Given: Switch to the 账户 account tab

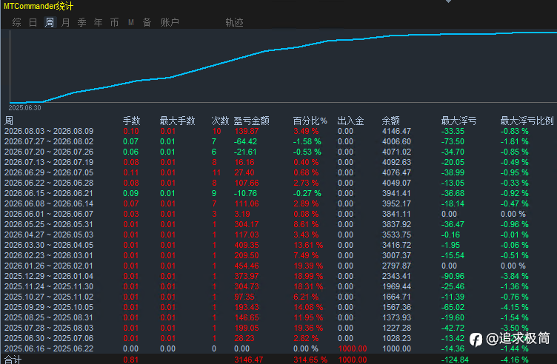Looking at the screenshot, I should point(170,22).
